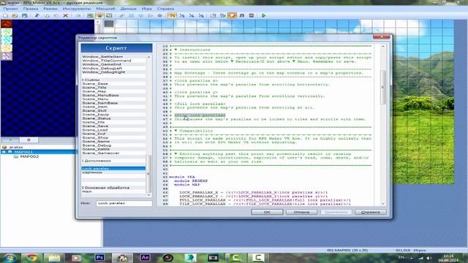Screen dimensions: 468x263
Task: Switch to Event editing mode icon
Action: coord(99,15)
